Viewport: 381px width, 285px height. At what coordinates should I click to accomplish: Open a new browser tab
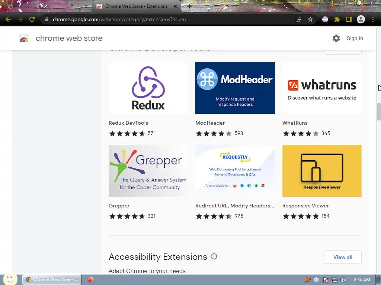coord(189,6)
